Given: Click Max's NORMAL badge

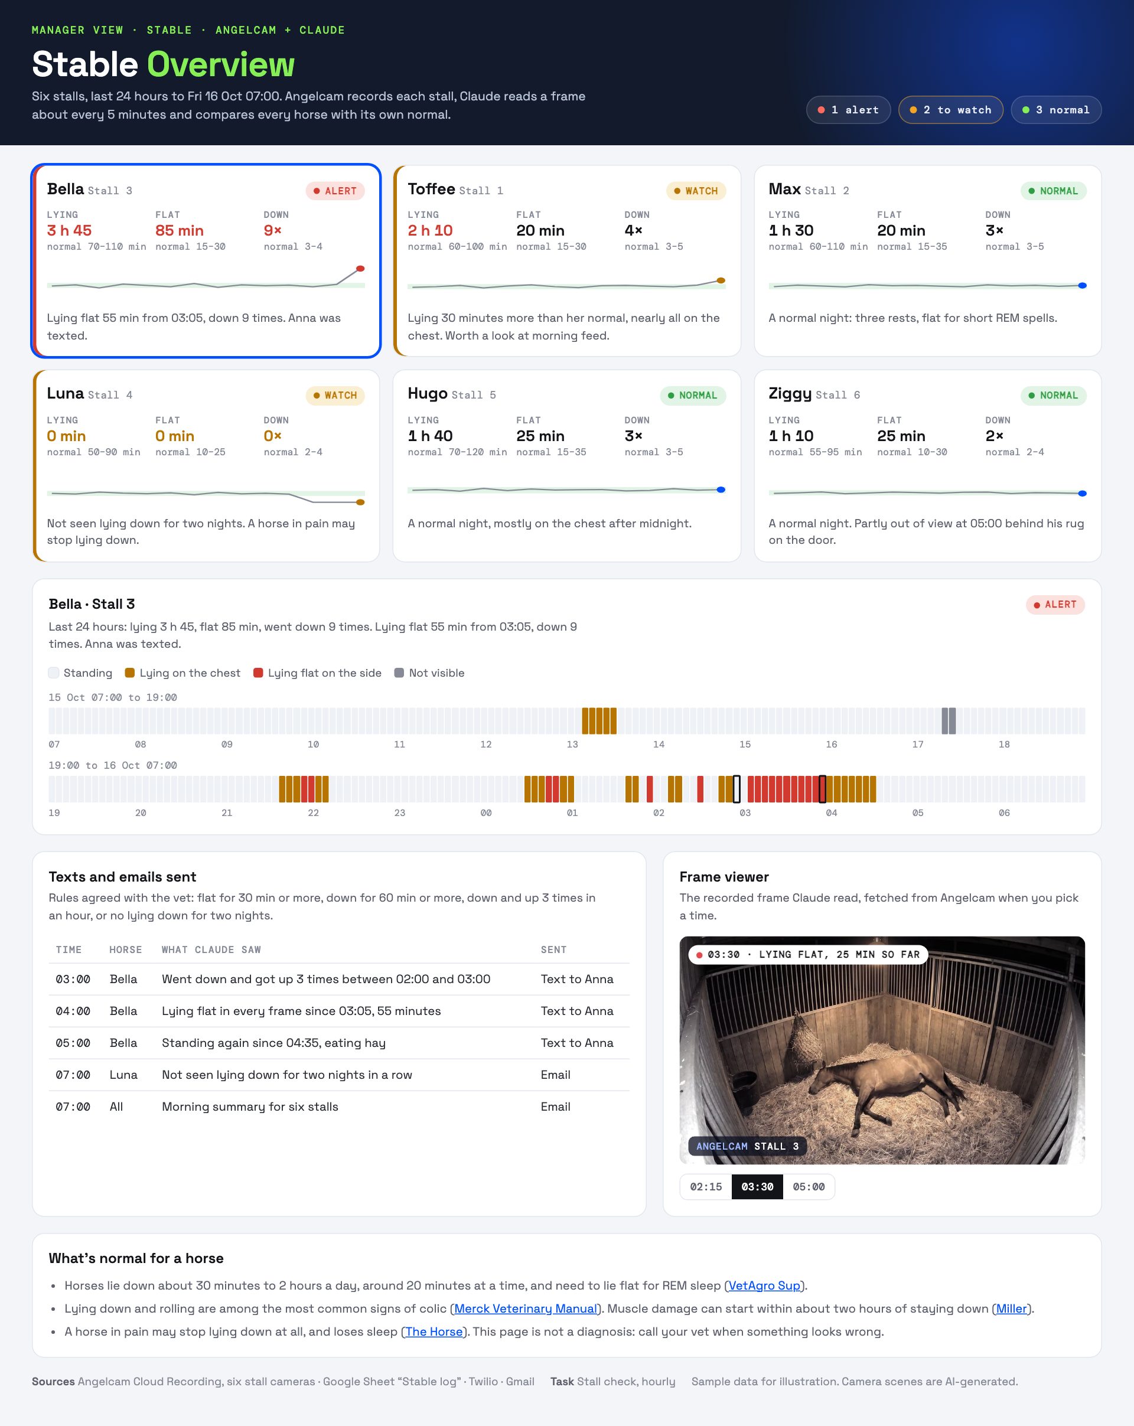Looking at the screenshot, I should (x=1053, y=191).
